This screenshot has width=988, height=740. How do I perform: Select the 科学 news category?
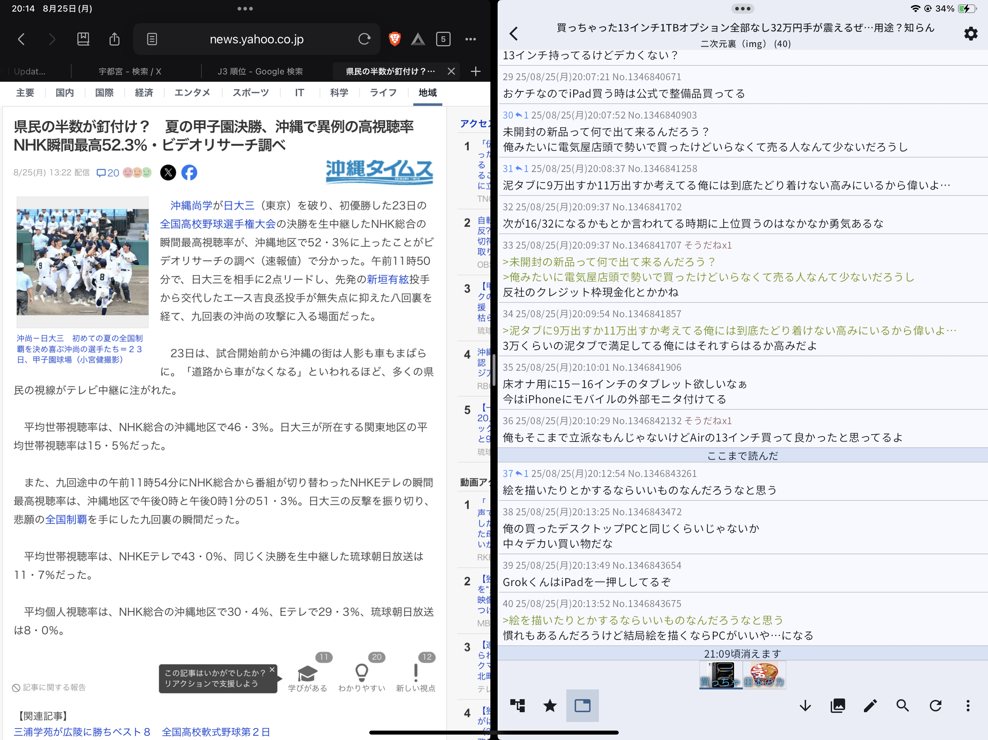tap(339, 93)
